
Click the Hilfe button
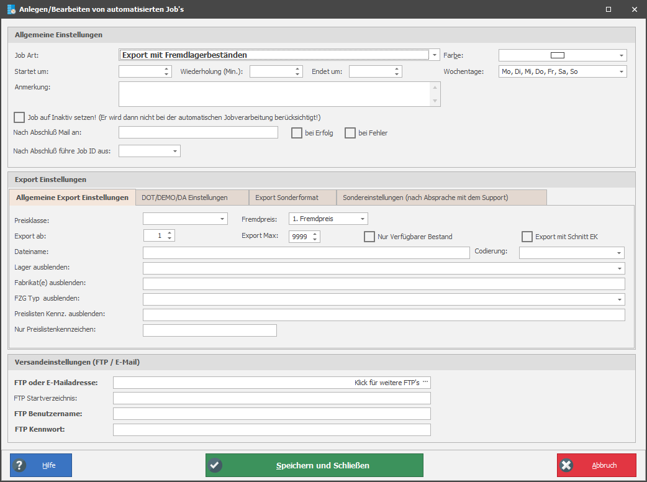point(41,465)
